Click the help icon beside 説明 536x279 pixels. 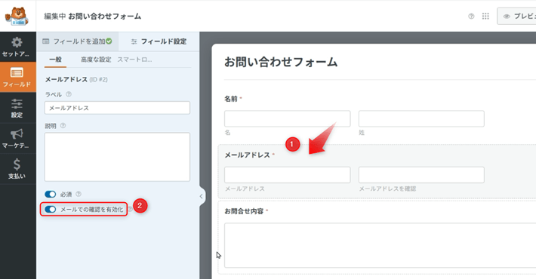[63, 126]
